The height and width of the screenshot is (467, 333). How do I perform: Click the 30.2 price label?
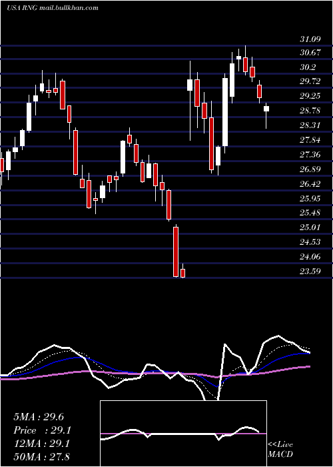[308, 67]
